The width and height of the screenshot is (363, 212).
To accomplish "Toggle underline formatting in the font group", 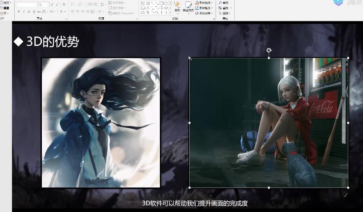I will pos(29,11).
